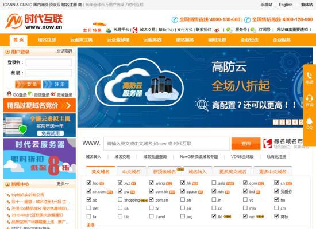
Task: Click the red 域名交易 eName icon
Action: click(x=135, y=30)
